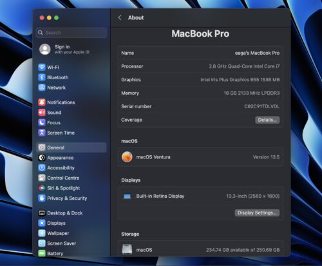Click Version 13.5 text

266,157
